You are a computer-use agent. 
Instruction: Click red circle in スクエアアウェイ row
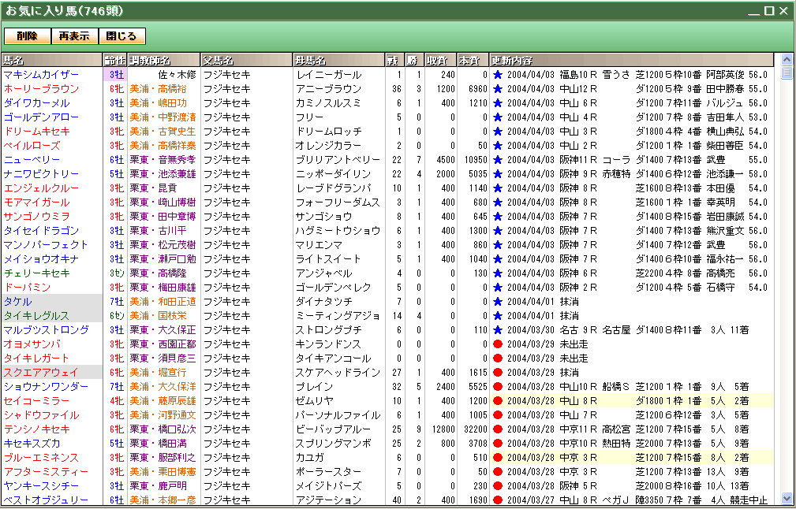pos(498,373)
